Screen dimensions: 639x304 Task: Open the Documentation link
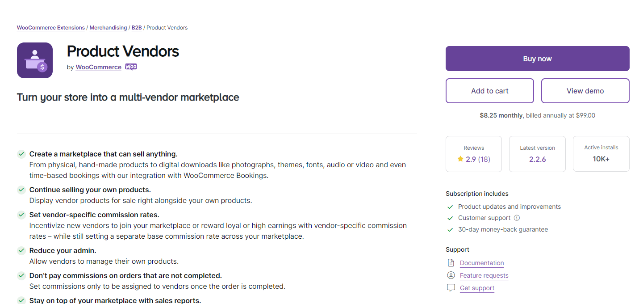[482, 263]
